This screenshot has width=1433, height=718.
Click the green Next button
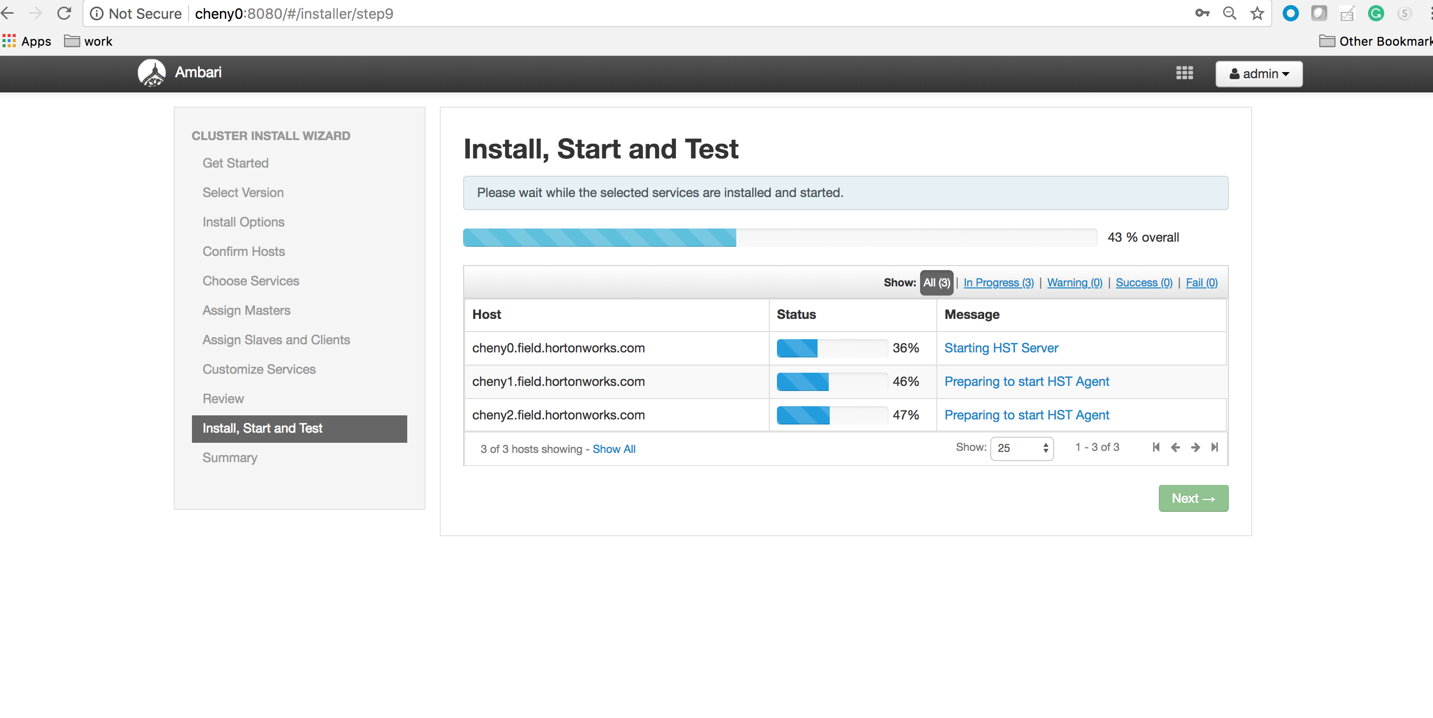pos(1193,498)
